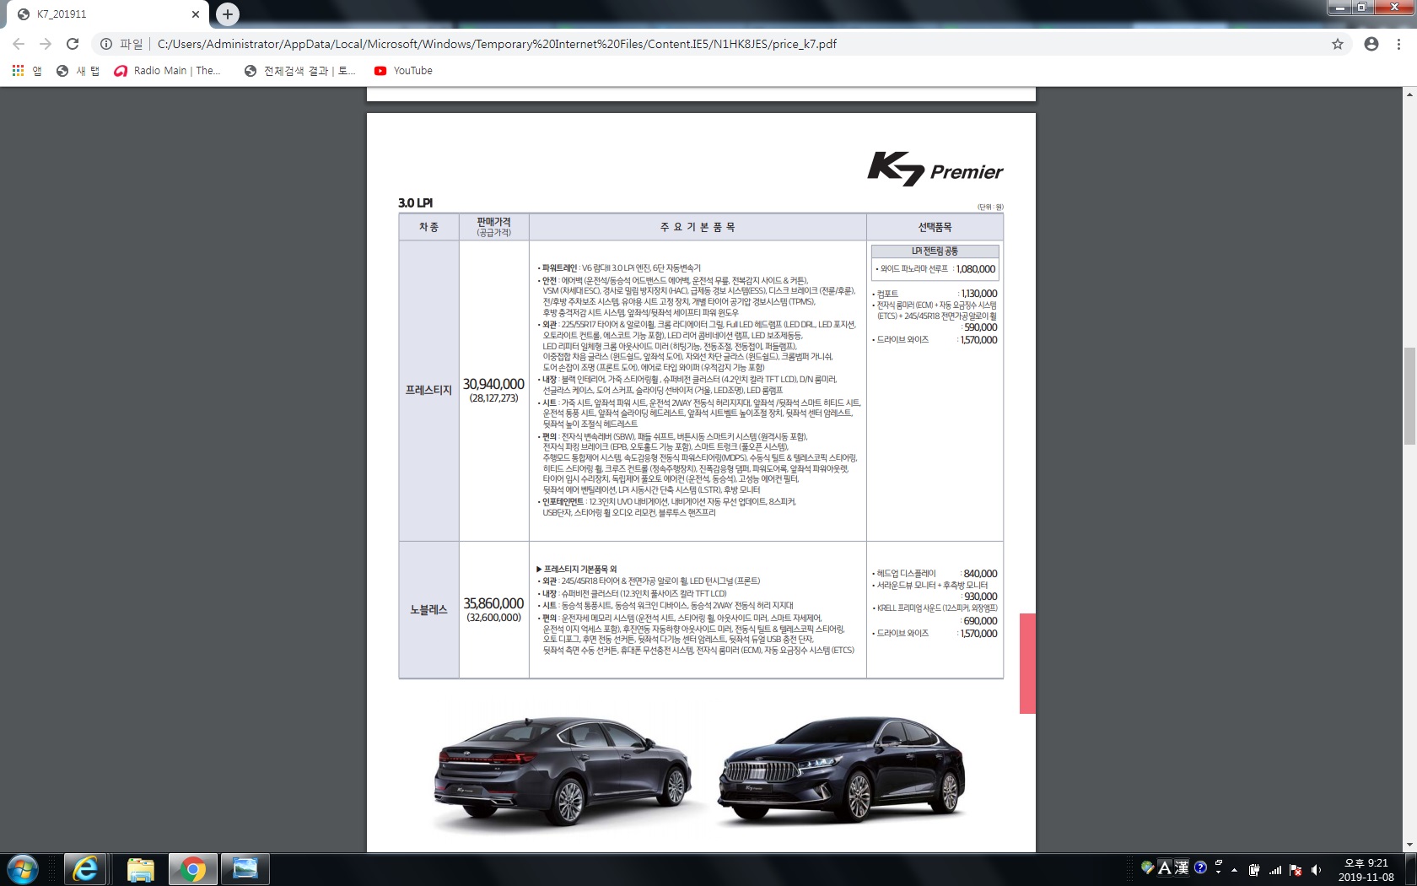Open the picture viewer taskbar icon
This screenshot has height=886, width=1417.
coord(245,869)
